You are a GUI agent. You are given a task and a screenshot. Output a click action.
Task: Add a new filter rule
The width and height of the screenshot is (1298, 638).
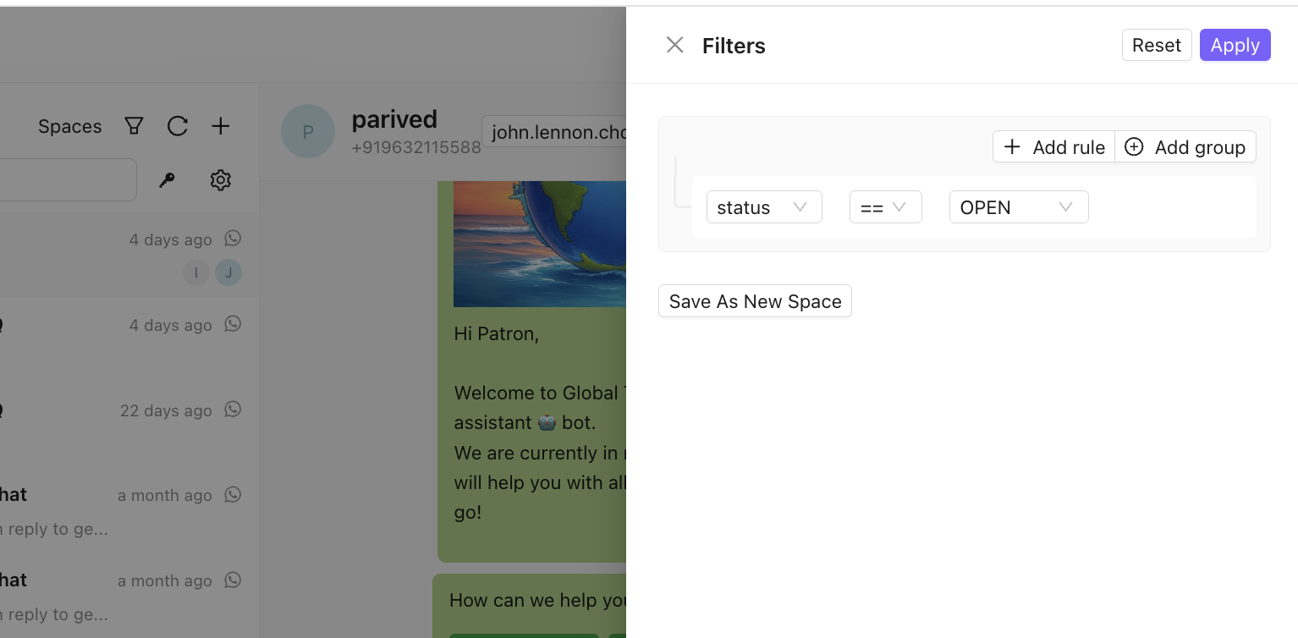[x=1053, y=146]
